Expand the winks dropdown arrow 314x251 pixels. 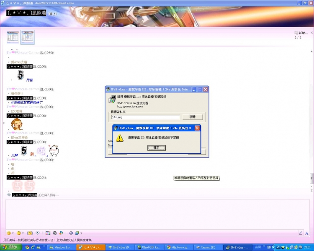coord(23,233)
